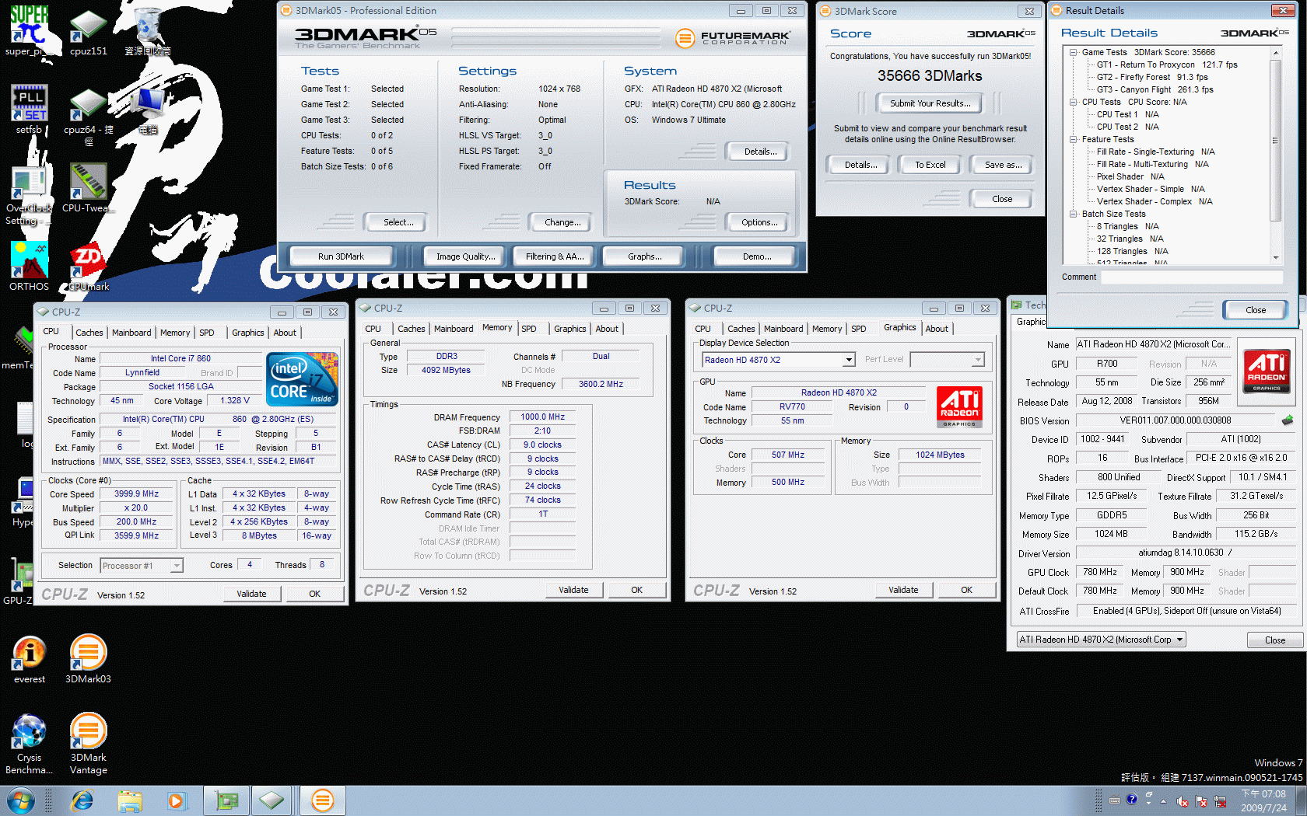Open the 3DMark03 desktop shortcut
Screen dimensions: 1307x816
point(88,654)
